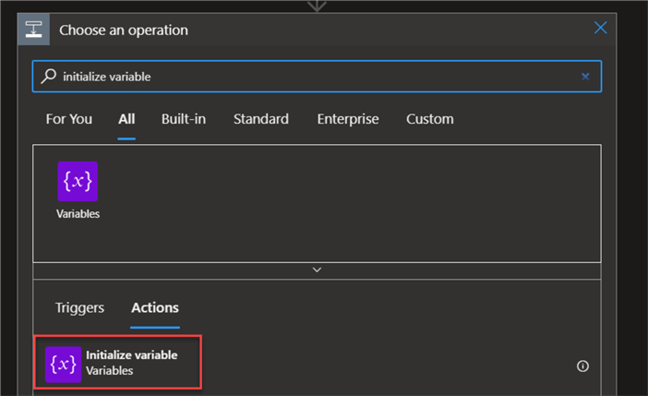Switch to the Triggers tab
Screen dimensions: 648x396
[79, 308]
